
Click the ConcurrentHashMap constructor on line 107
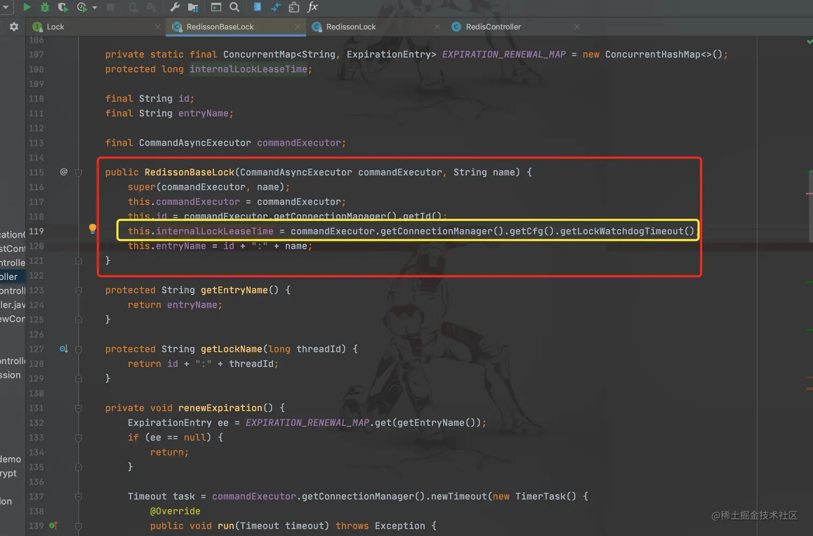point(653,54)
